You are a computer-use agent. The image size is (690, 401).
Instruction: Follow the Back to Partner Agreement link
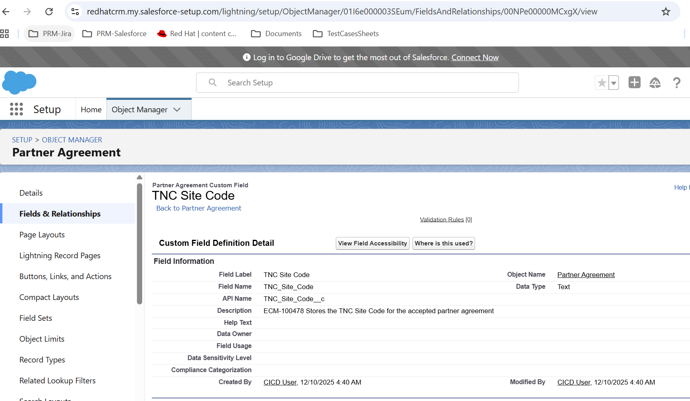[x=199, y=208]
